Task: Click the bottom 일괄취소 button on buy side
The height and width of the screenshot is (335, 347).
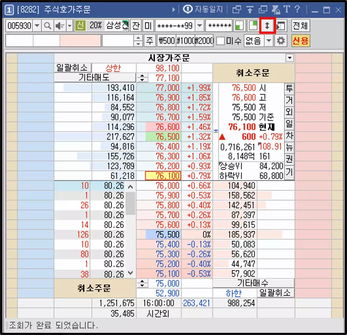Action: click(x=276, y=293)
